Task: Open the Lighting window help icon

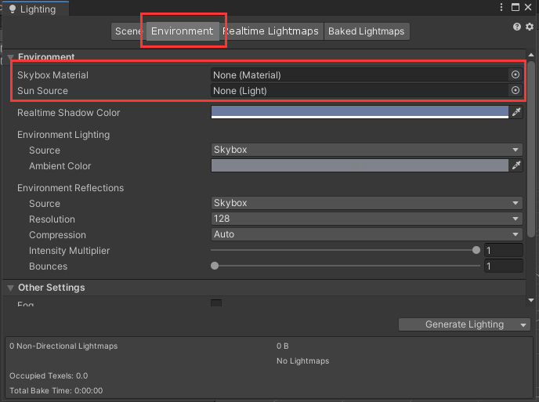Action: click(x=517, y=27)
